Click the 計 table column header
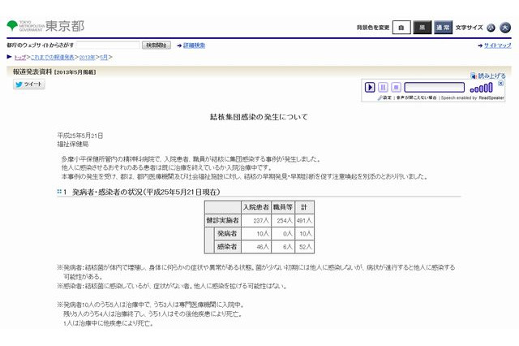 point(304,207)
